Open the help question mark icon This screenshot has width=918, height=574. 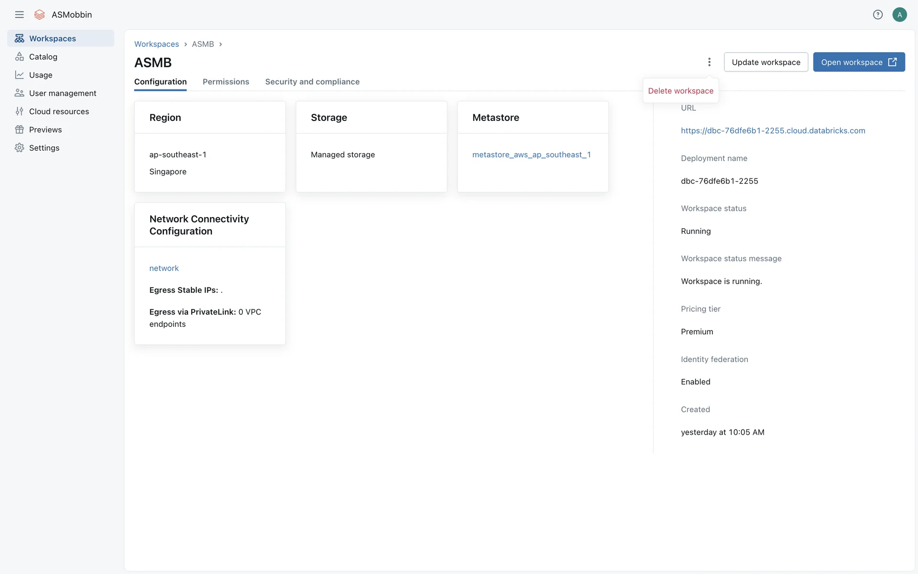click(x=877, y=14)
